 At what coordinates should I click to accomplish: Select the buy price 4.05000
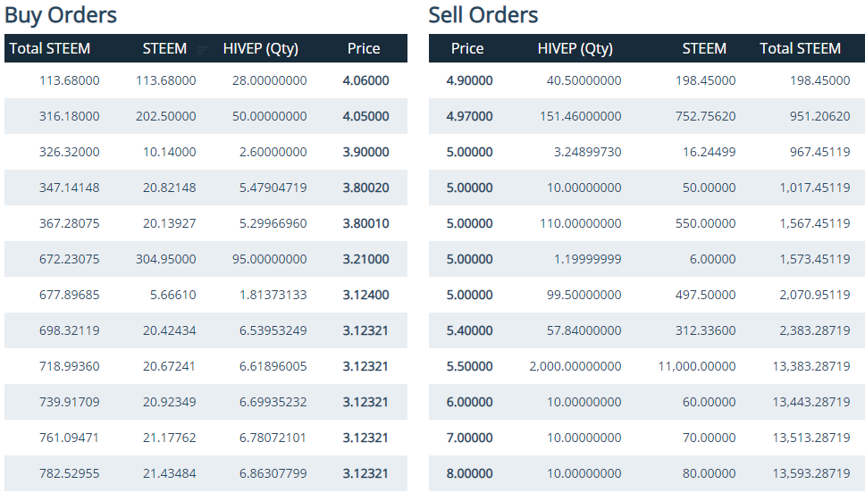(365, 116)
